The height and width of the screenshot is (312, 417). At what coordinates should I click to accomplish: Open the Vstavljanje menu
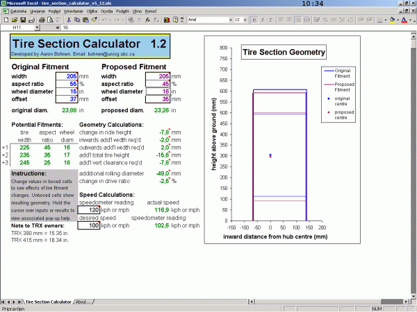point(73,11)
